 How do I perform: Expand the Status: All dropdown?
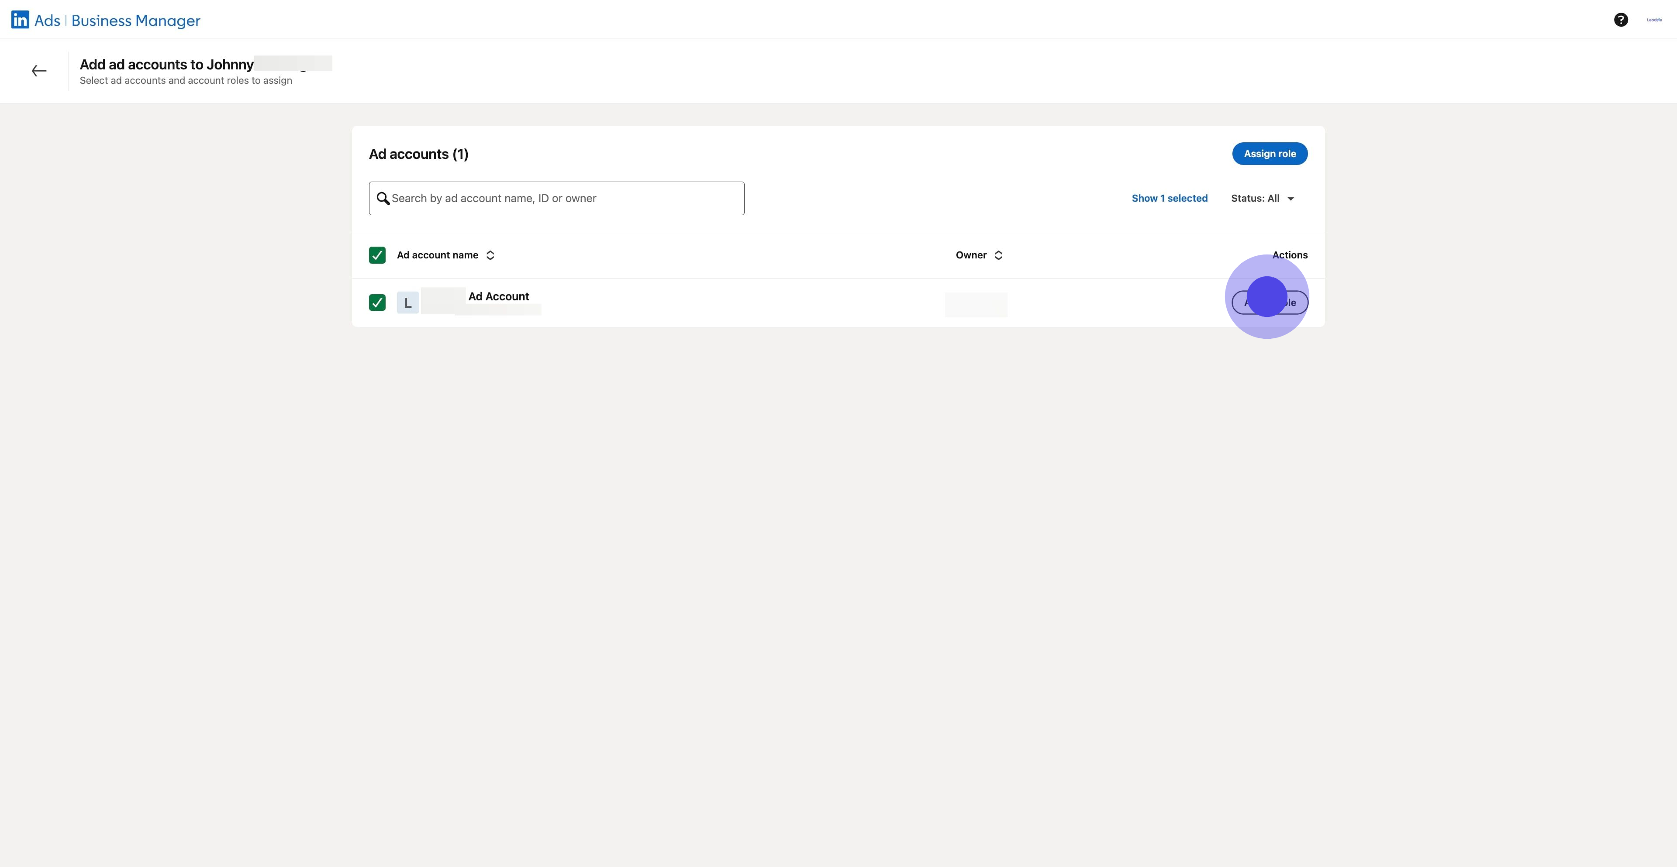tap(1255, 199)
